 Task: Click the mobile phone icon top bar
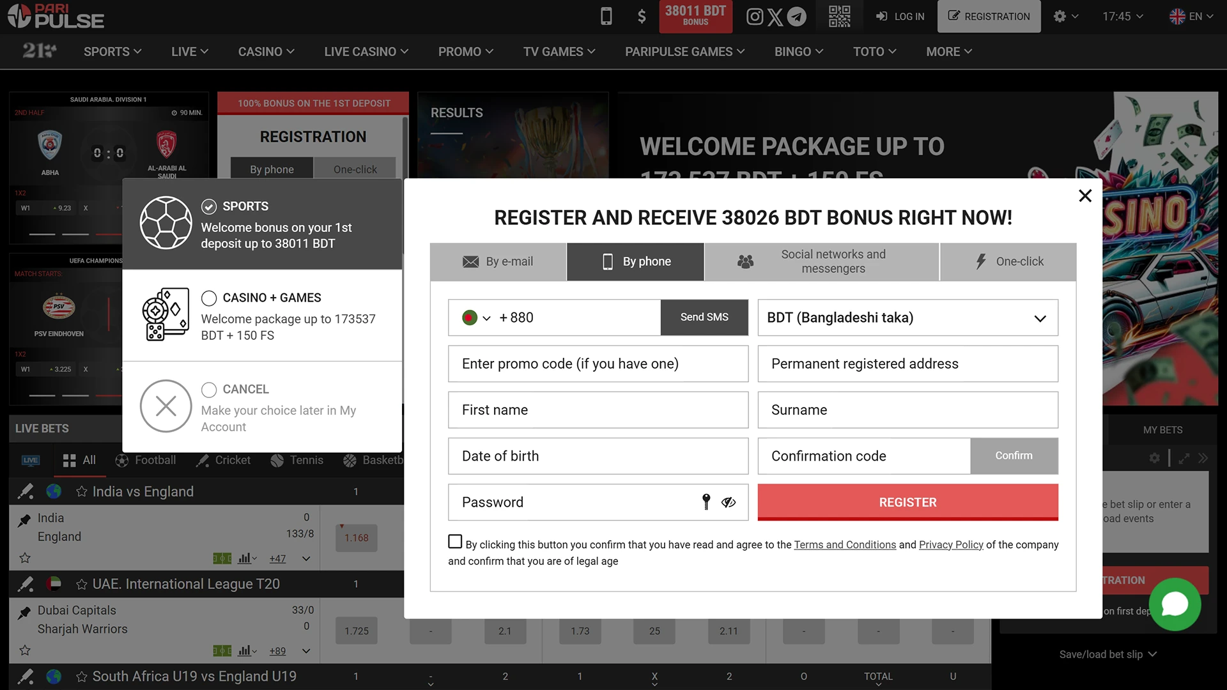tap(605, 16)
